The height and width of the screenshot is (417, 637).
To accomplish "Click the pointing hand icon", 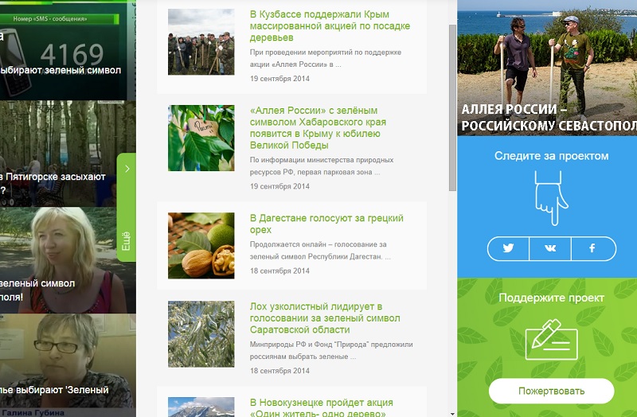I will (x=551, y=197).
